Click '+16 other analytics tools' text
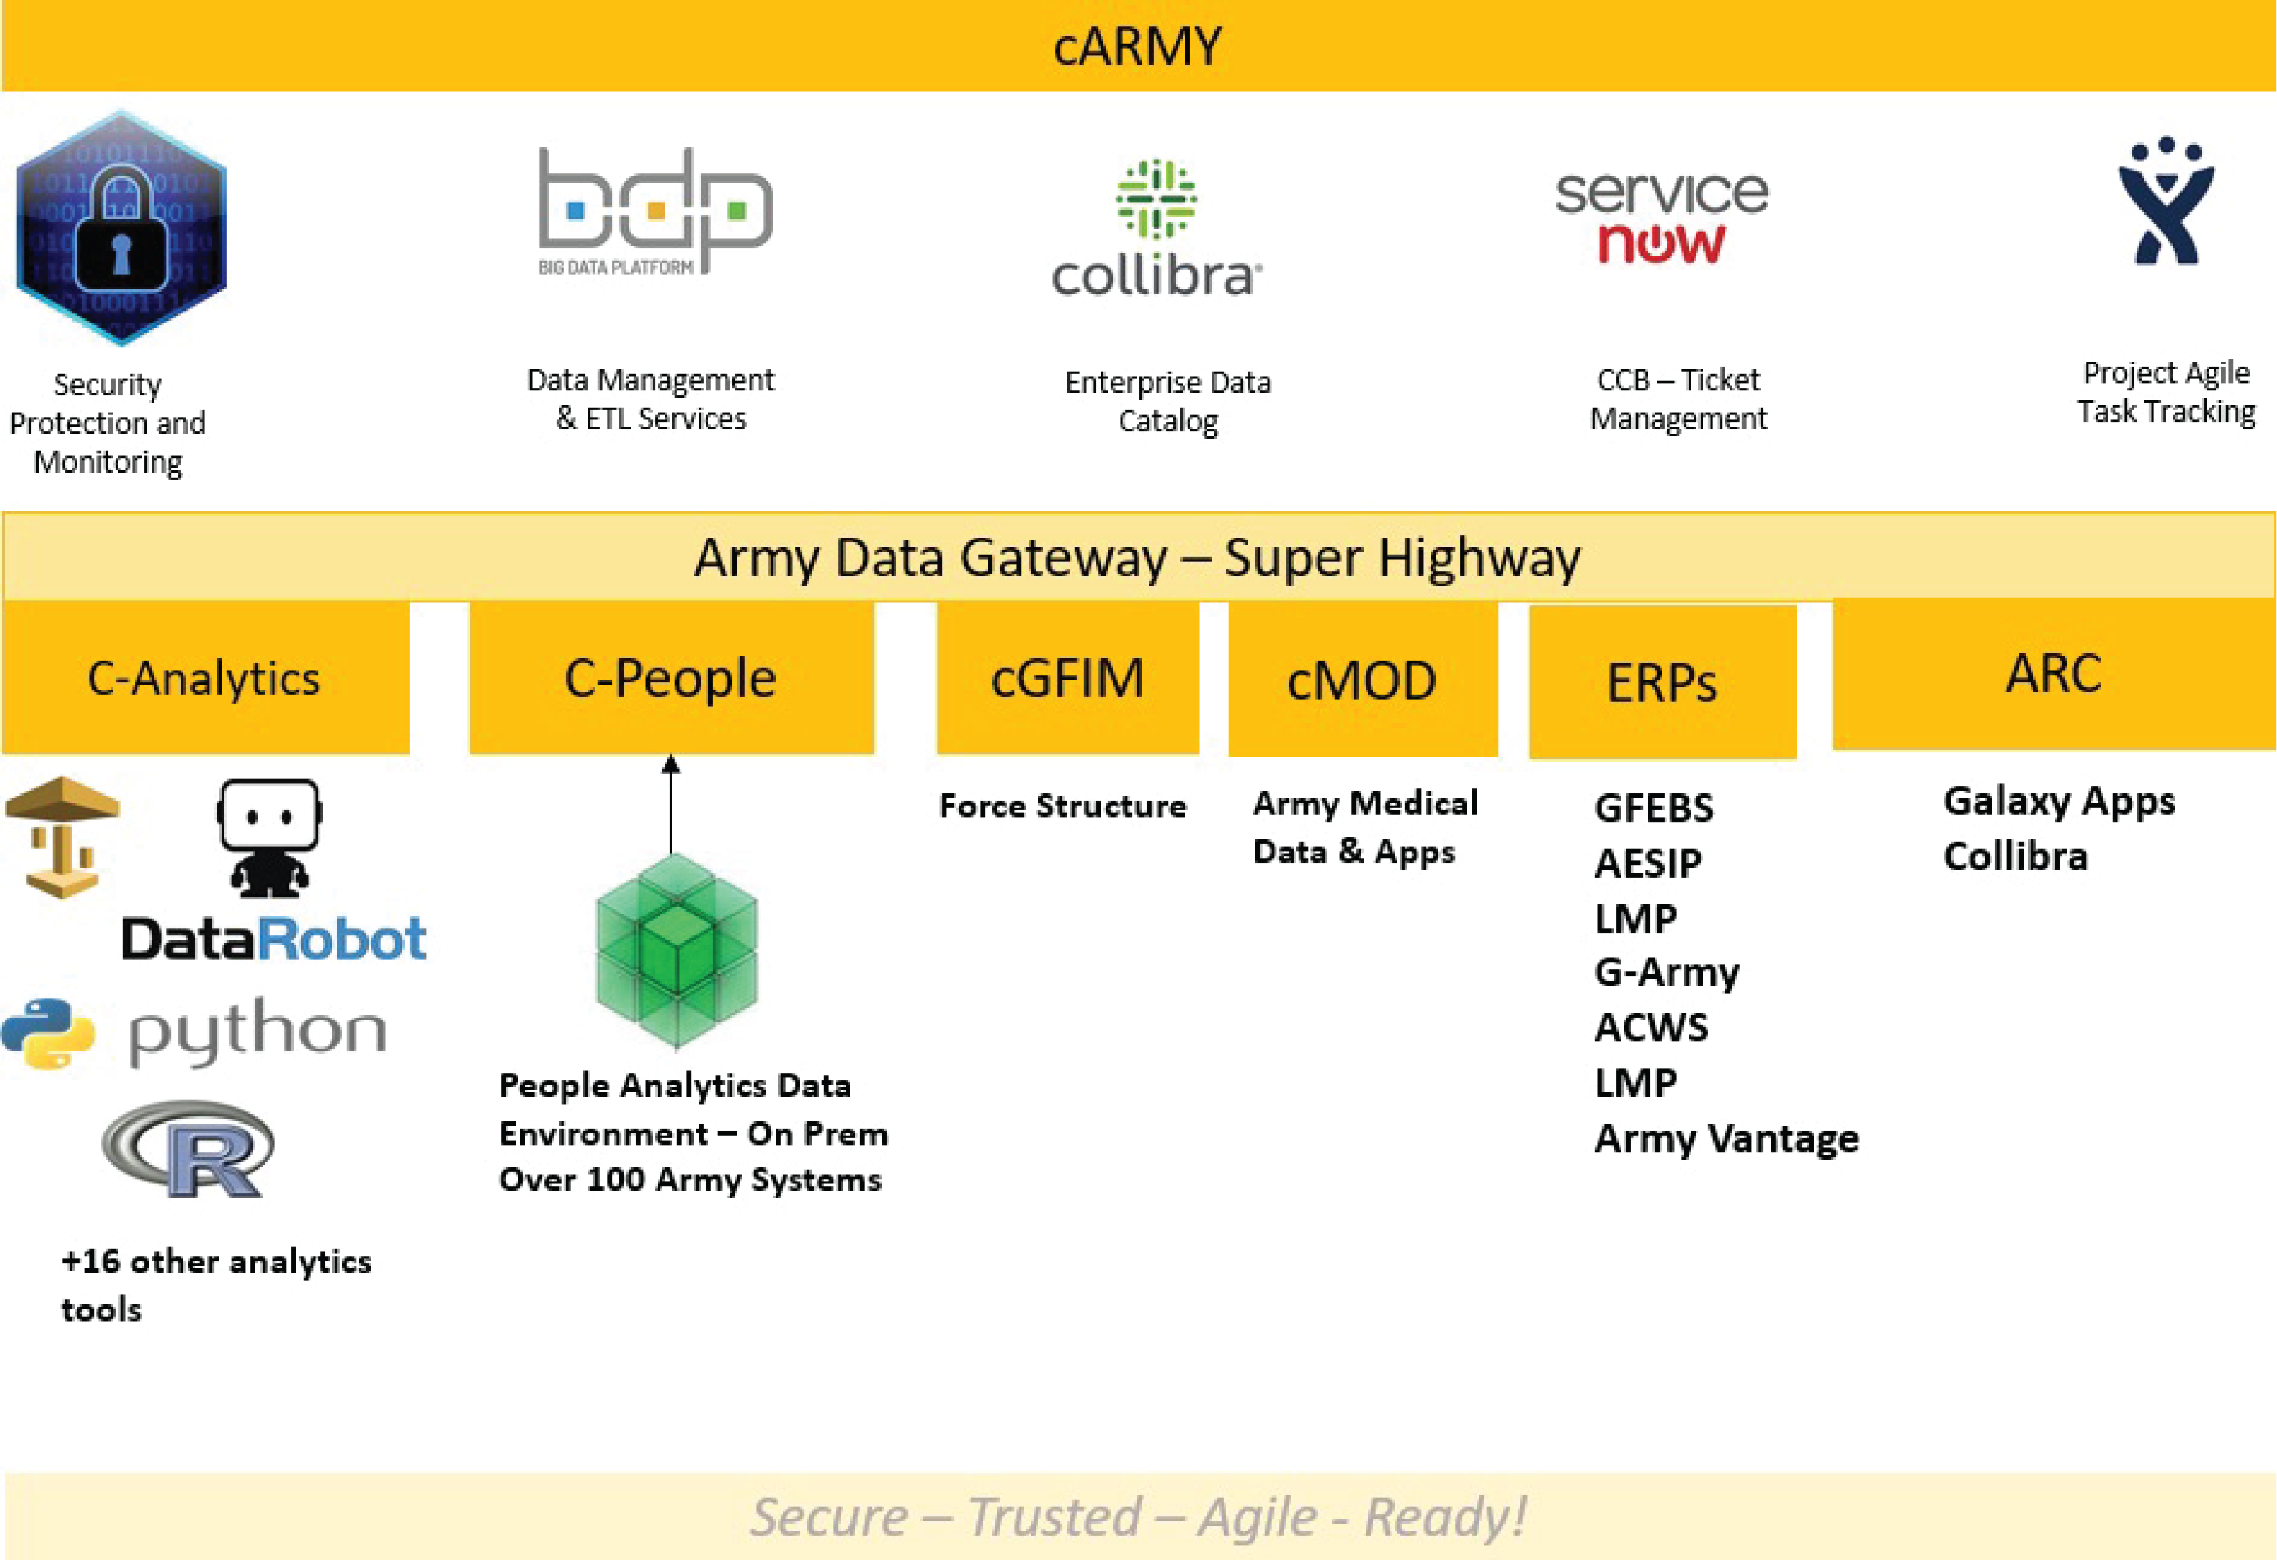Viewport: 2277px width, 1560px height. [216, 1285]
